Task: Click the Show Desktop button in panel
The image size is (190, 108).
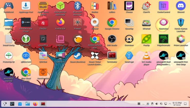Action: (x=185, y=104)
